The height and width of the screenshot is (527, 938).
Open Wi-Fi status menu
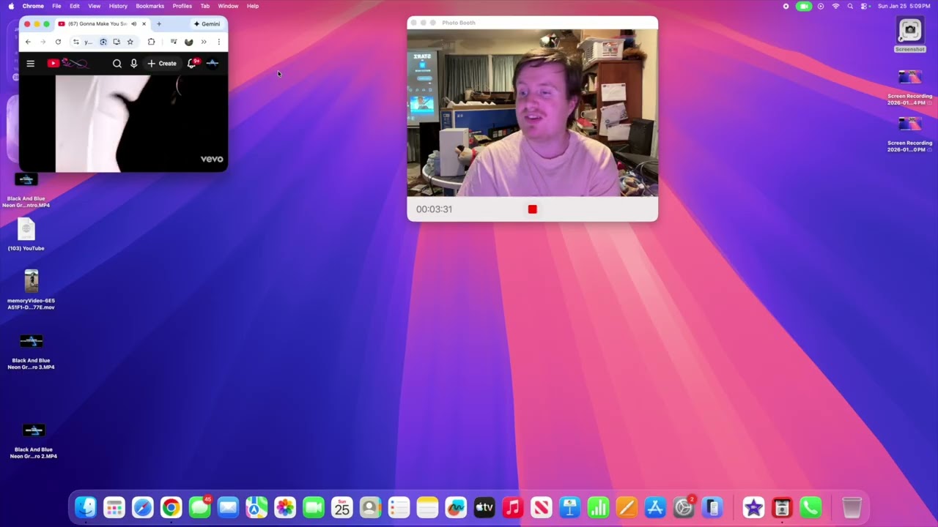pos(835,6)
